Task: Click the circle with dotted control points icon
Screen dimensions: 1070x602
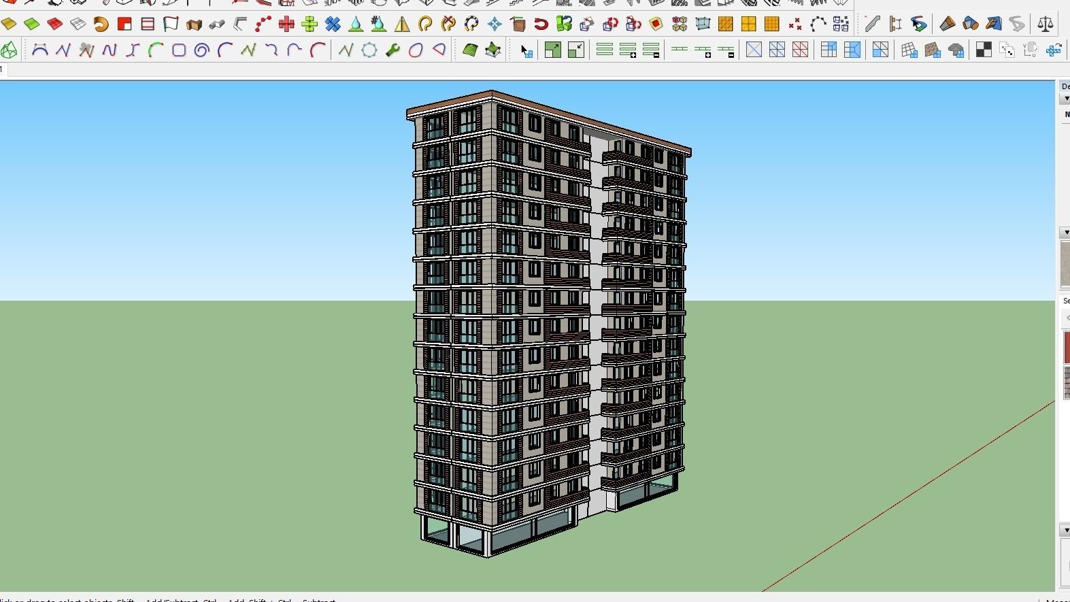Action: pos(369,50)
